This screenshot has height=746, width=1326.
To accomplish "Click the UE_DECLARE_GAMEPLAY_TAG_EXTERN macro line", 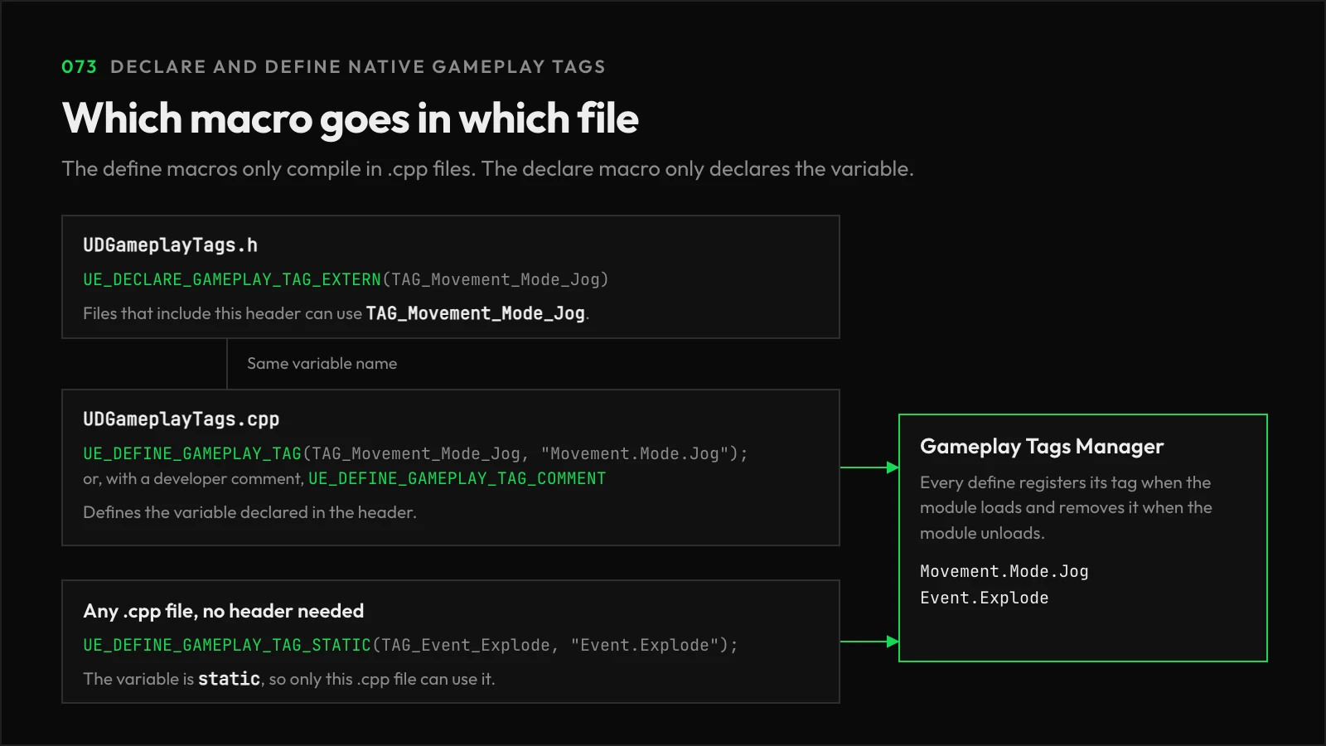I will 346,279.
